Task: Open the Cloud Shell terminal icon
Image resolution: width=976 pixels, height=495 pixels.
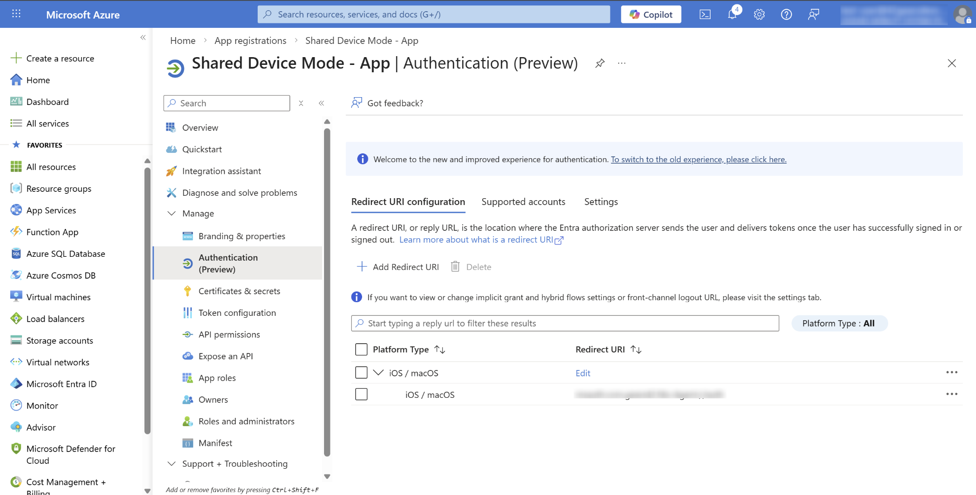Action: (x=705, y=15)
